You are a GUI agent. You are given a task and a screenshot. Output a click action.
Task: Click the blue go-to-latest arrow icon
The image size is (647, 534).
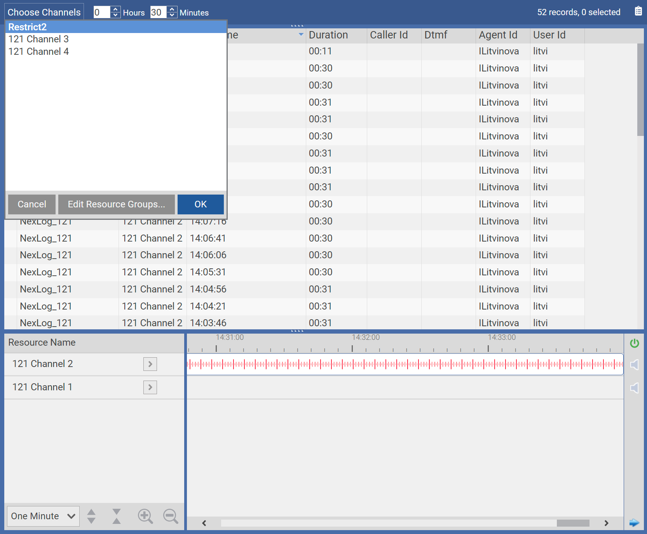[x=634, y=523]
